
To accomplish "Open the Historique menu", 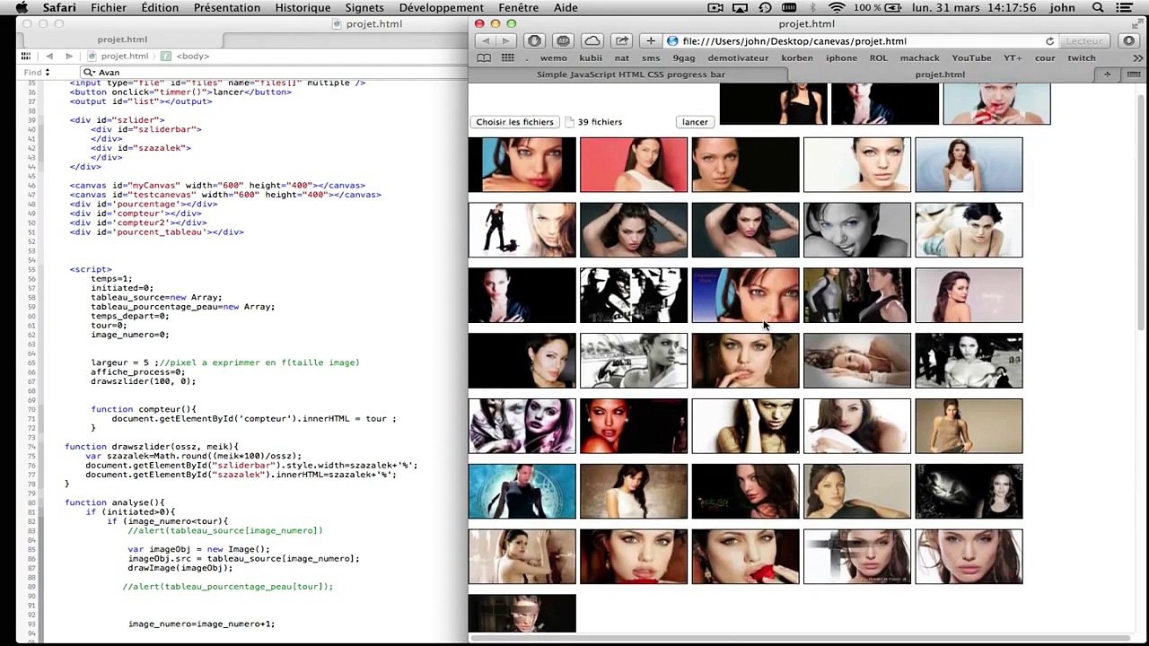I will coord(303,7).
